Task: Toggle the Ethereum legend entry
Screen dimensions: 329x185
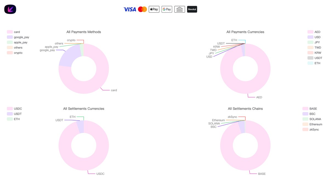Action: [x=313, y=124]
